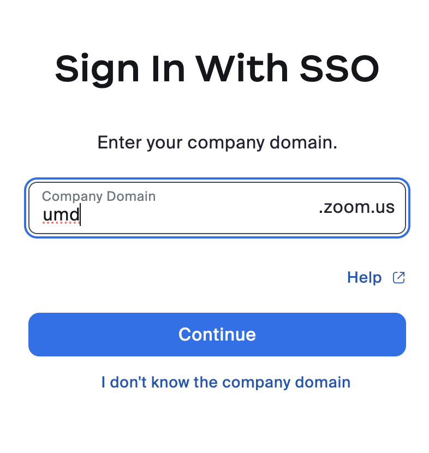
Task: Open the external-link icon beside Help
Action: click(x=398, y=278)
